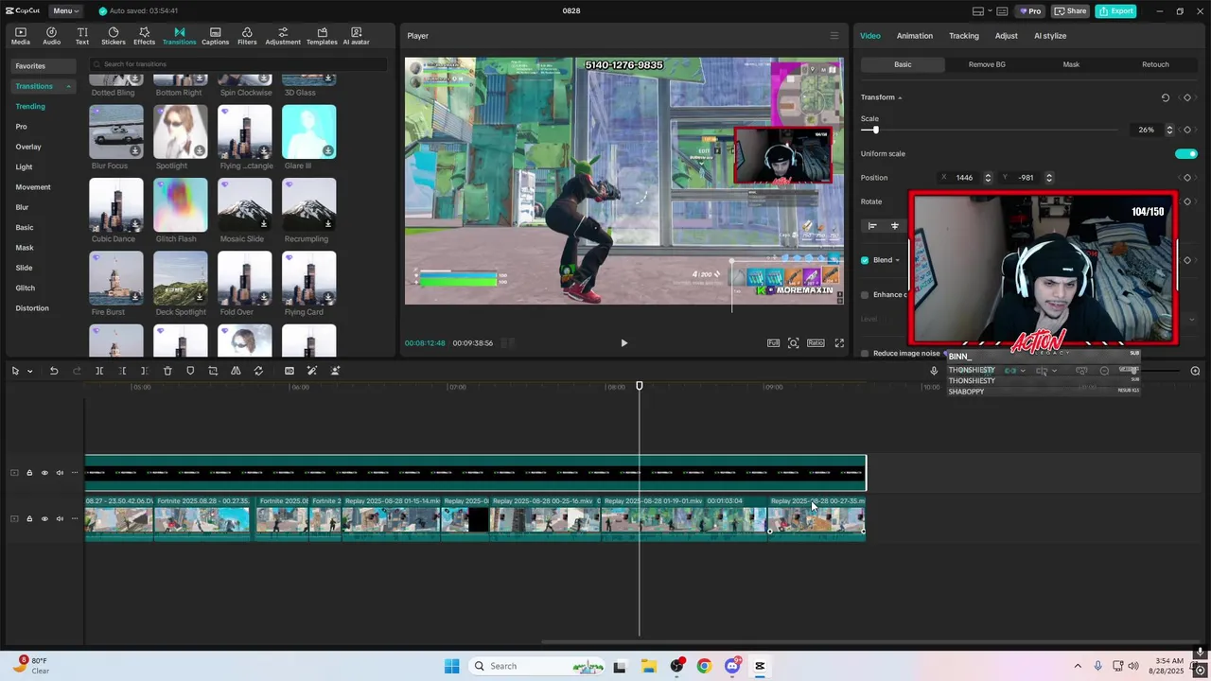Add a marker with the shield icon
Image resolution: width=1211 pixels, height=681 pixels.
190,371
